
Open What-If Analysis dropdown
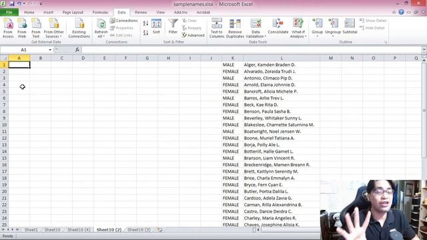click(298, 28)
